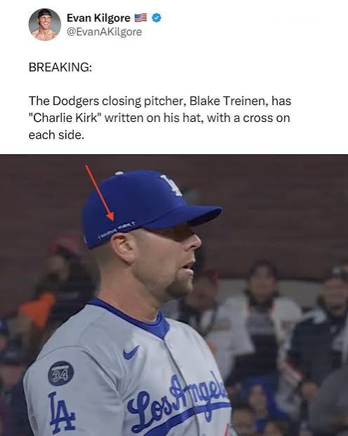Open the Evan Kilgore display name link
Image resolution: width=348 pixels, height=436 pixels.
[x=98, y=18]
